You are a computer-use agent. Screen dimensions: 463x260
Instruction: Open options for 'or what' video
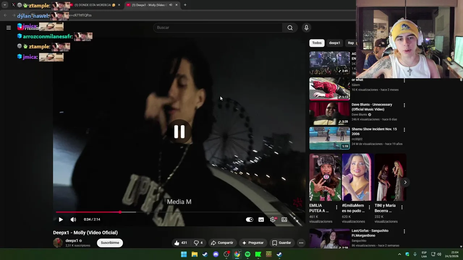coord(404,80)
